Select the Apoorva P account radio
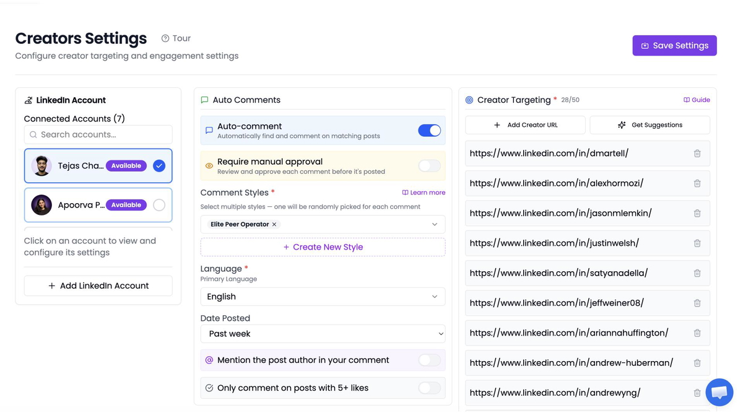743x418 pixels. tap(159, 205)
